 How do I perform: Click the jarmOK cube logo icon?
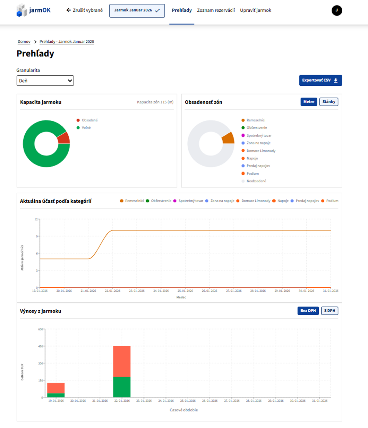(x=22, y=10)
